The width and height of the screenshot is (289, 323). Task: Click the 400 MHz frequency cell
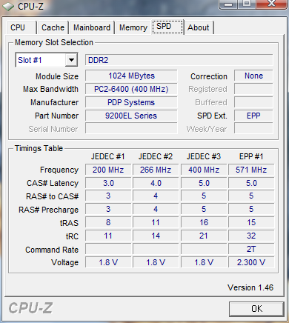tap(204, 170)
